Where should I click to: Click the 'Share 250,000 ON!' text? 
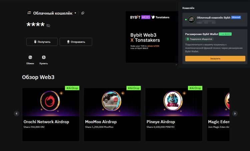[34, 127]
